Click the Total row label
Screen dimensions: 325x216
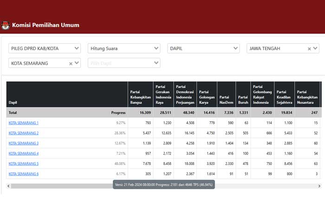[13, 112]
